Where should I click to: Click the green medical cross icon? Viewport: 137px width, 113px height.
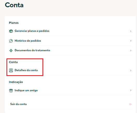[11, 50]
